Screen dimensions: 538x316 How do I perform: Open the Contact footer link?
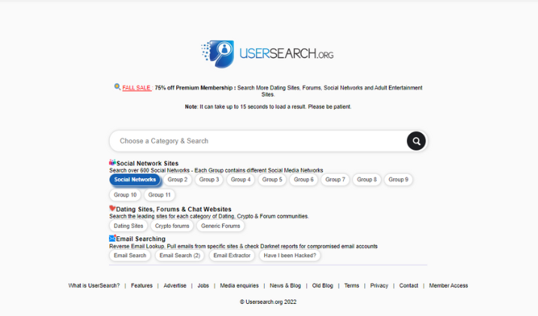click(x=409, y=285)
